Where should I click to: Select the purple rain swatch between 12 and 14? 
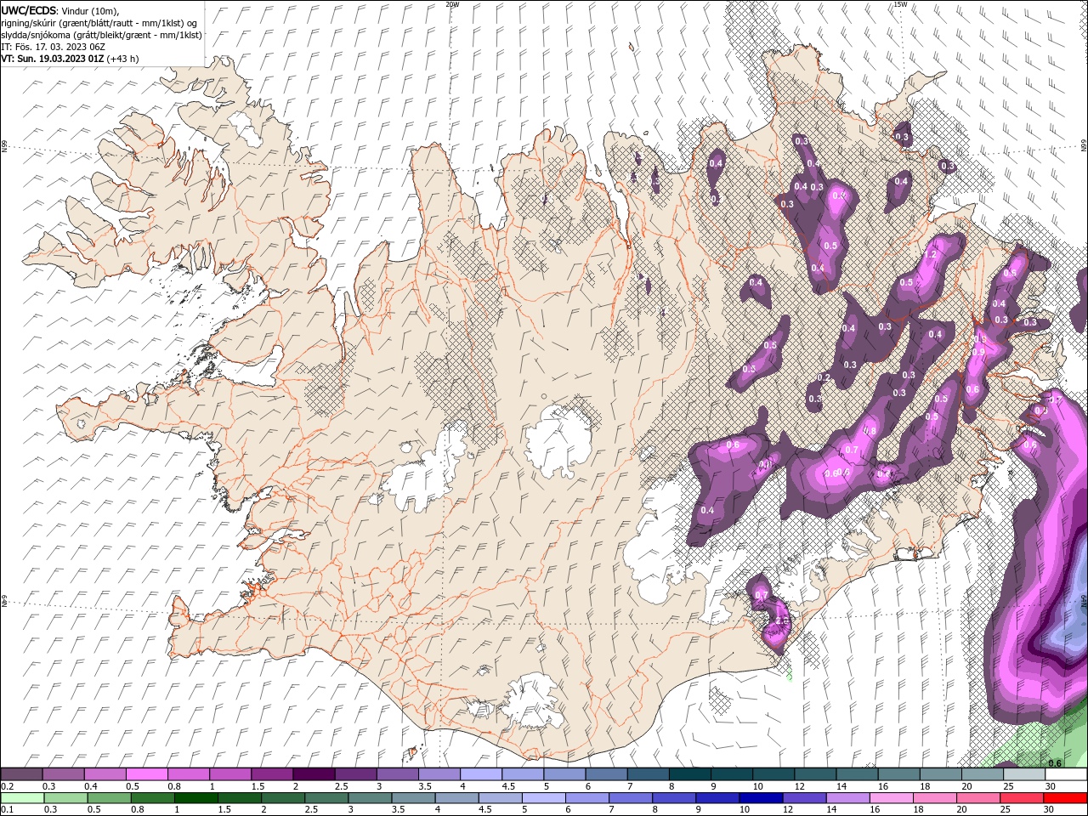(x=803, y=798)
